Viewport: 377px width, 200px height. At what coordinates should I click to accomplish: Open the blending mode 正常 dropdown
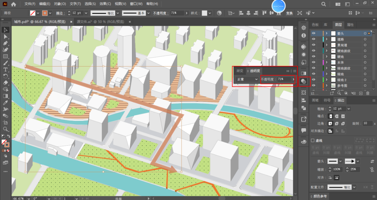click(x=247, y=79)
